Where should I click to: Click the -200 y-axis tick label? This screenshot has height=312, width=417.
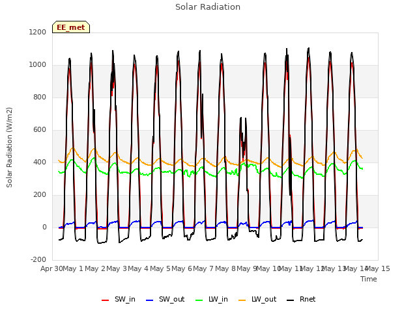pos(38,259)
